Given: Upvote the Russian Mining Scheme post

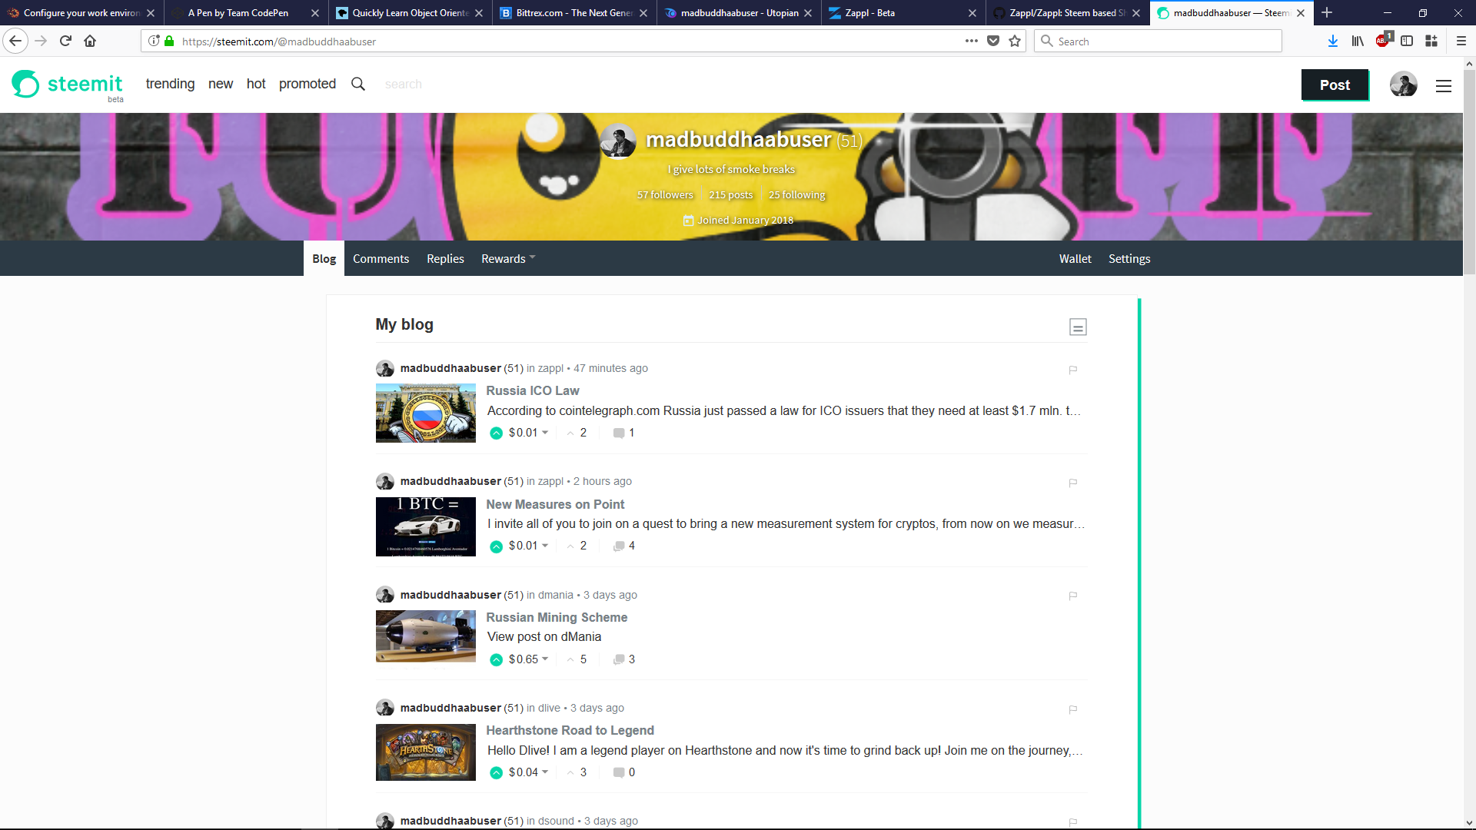Looking at the screenshot, I should (496, 660).
